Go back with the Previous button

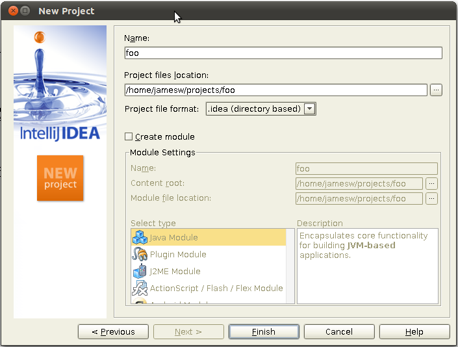pos(113,332)
